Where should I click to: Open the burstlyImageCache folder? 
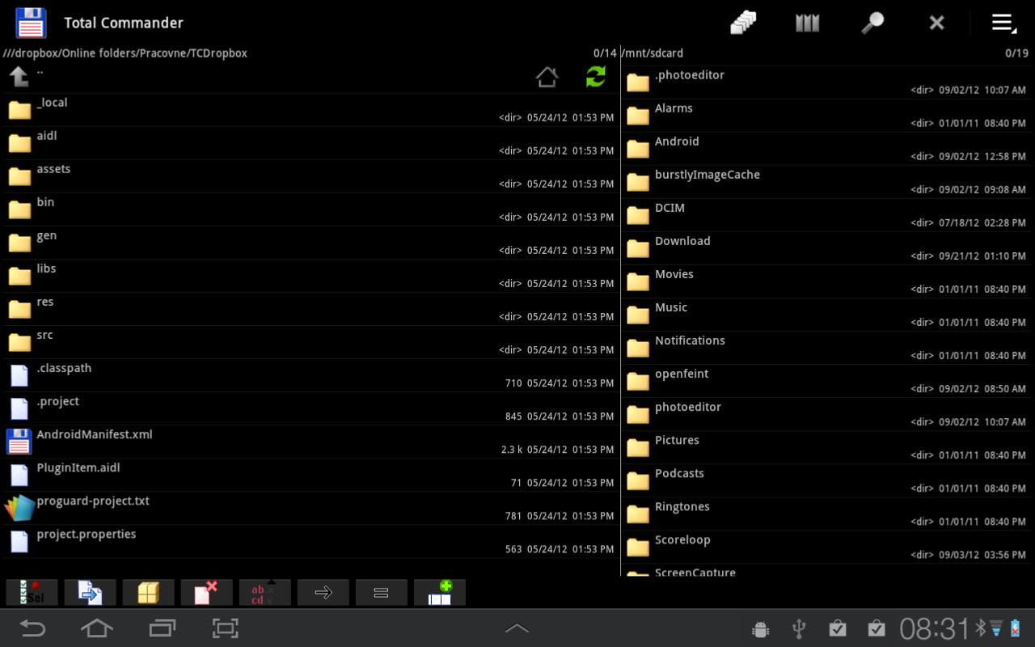(x=828, y=182)
